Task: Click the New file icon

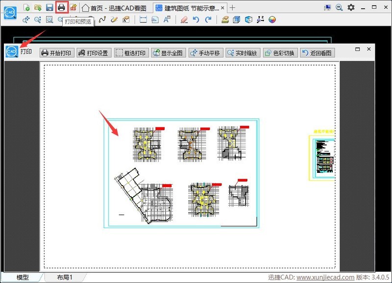Action: click(26, 7)
